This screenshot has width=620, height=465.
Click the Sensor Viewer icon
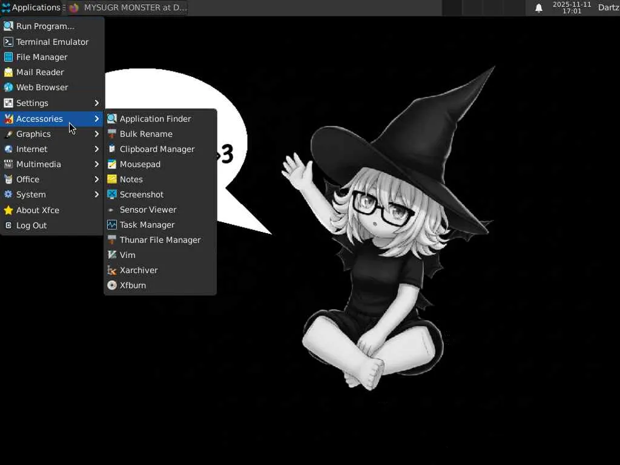(x=111, y=210)
